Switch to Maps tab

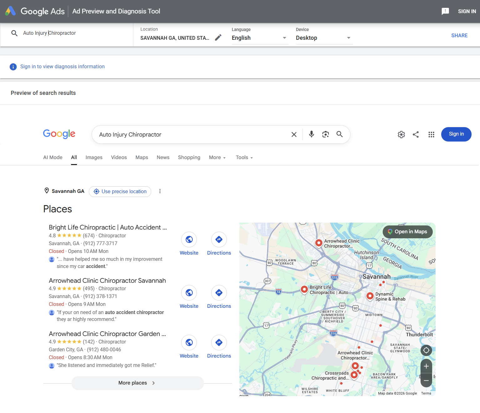[x=142, y=157]
